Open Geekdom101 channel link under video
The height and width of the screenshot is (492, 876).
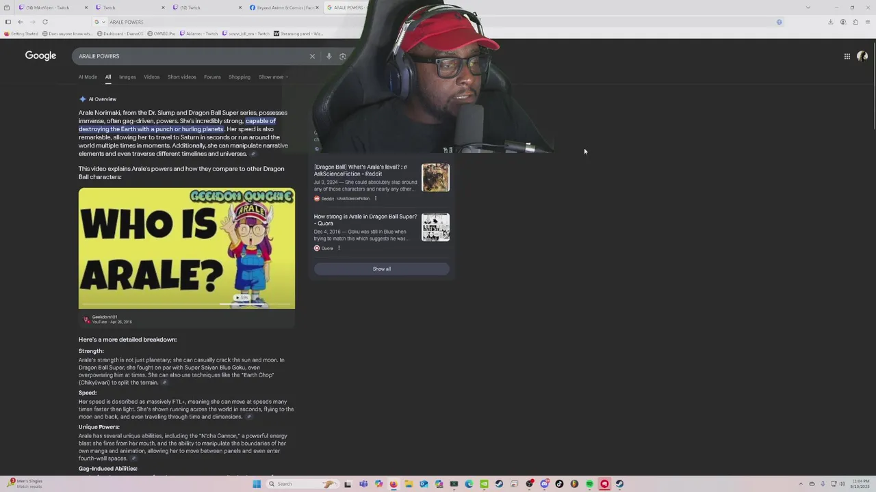[x=105, y=317]
